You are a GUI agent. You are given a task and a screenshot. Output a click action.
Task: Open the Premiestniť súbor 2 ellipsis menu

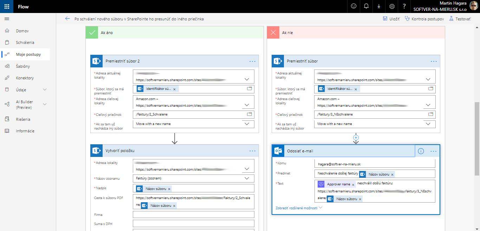tap(252, 61)
